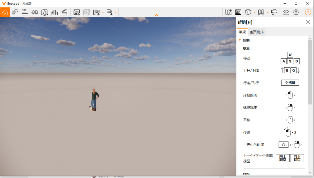The width and height of the screenshot is (314, 178).
Task: Open Manage Views pin-and-speech-bubble icon
Action: pyautogui.click(x=15, y=12)
